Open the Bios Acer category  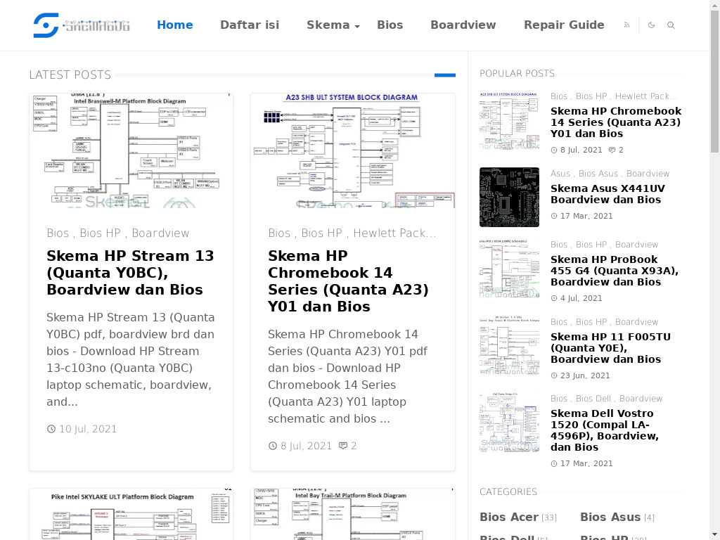pyautogui.click(x=509, y=517)
